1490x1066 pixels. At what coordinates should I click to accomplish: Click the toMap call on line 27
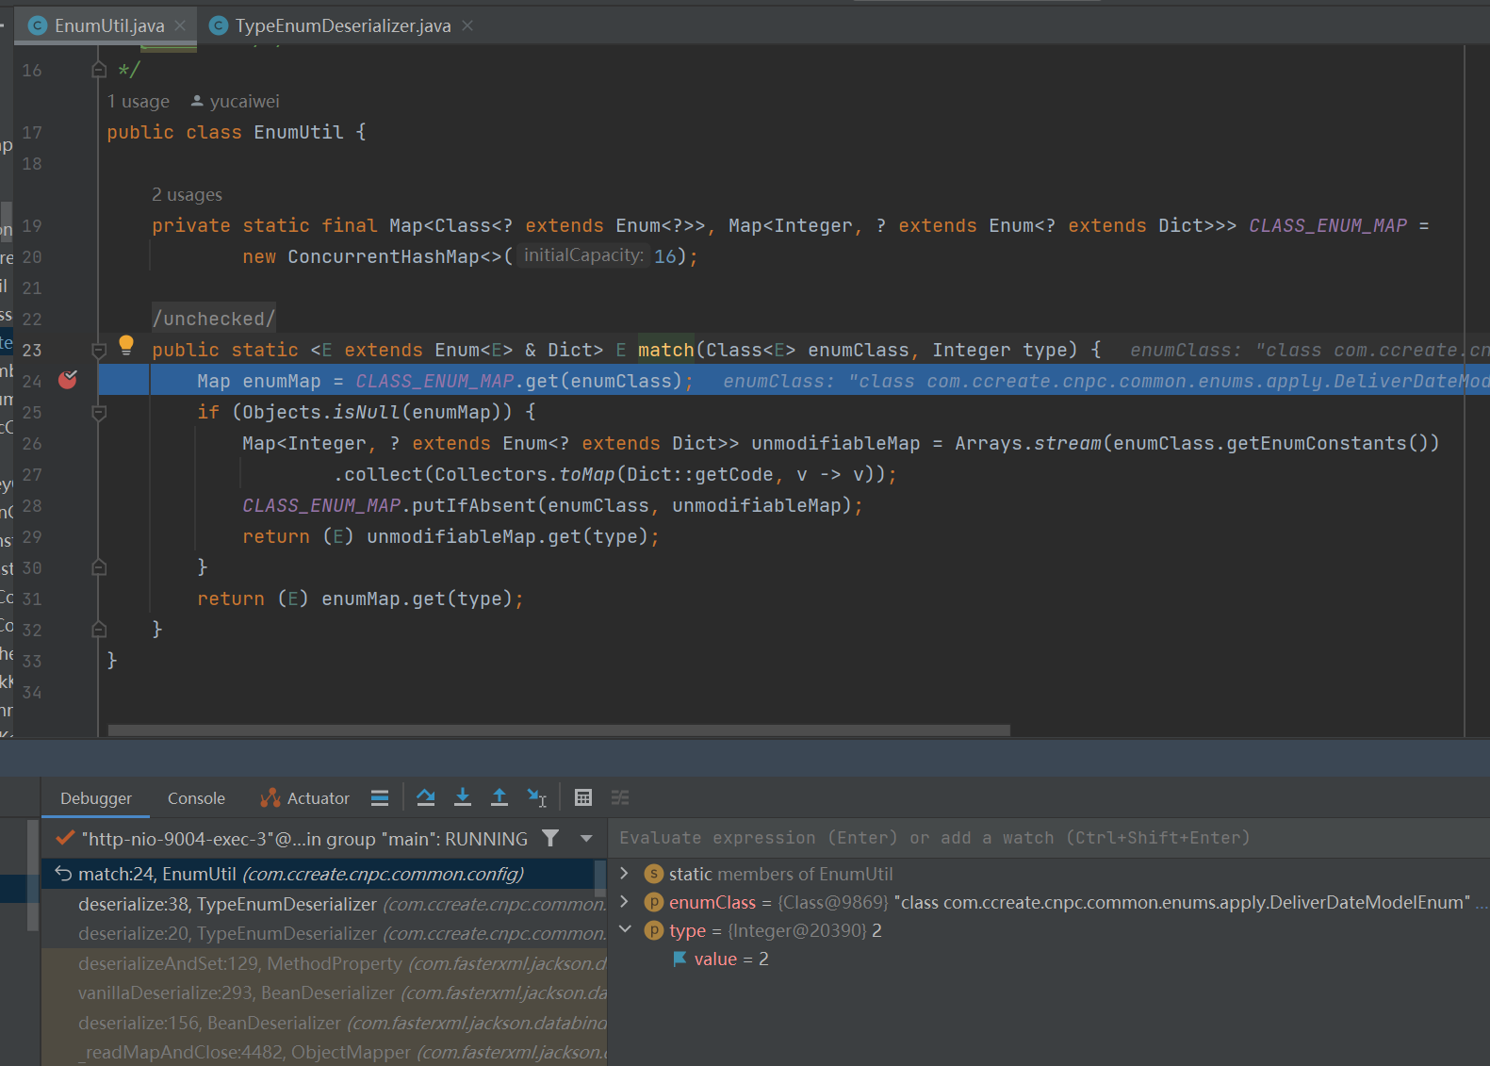pyautogui.click(x=587, y=474)
